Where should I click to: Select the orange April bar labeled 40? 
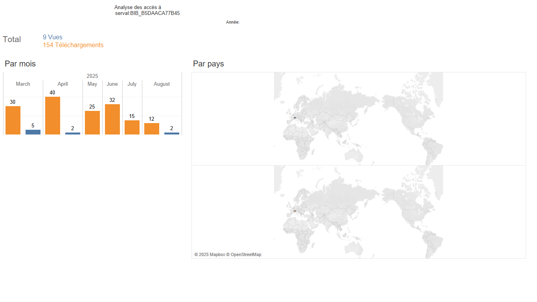click(x=53, y=116)
